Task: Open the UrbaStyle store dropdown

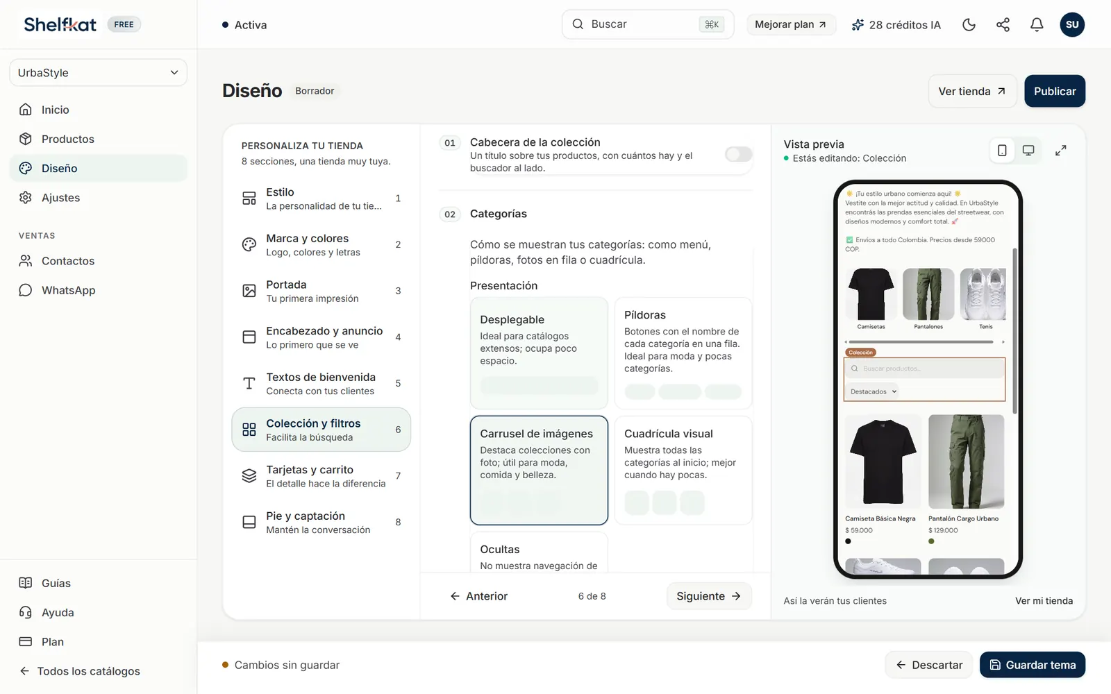Action: coord(98,73)
